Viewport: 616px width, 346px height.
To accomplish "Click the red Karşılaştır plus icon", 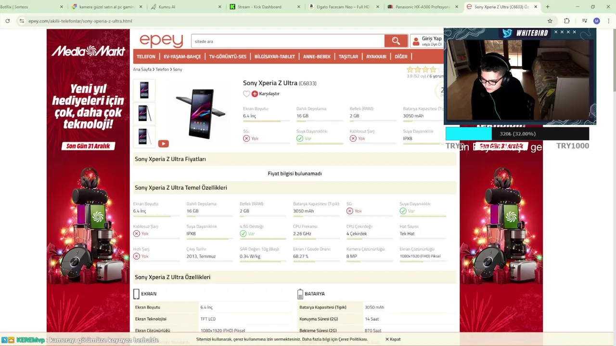I will coord(255,94).
